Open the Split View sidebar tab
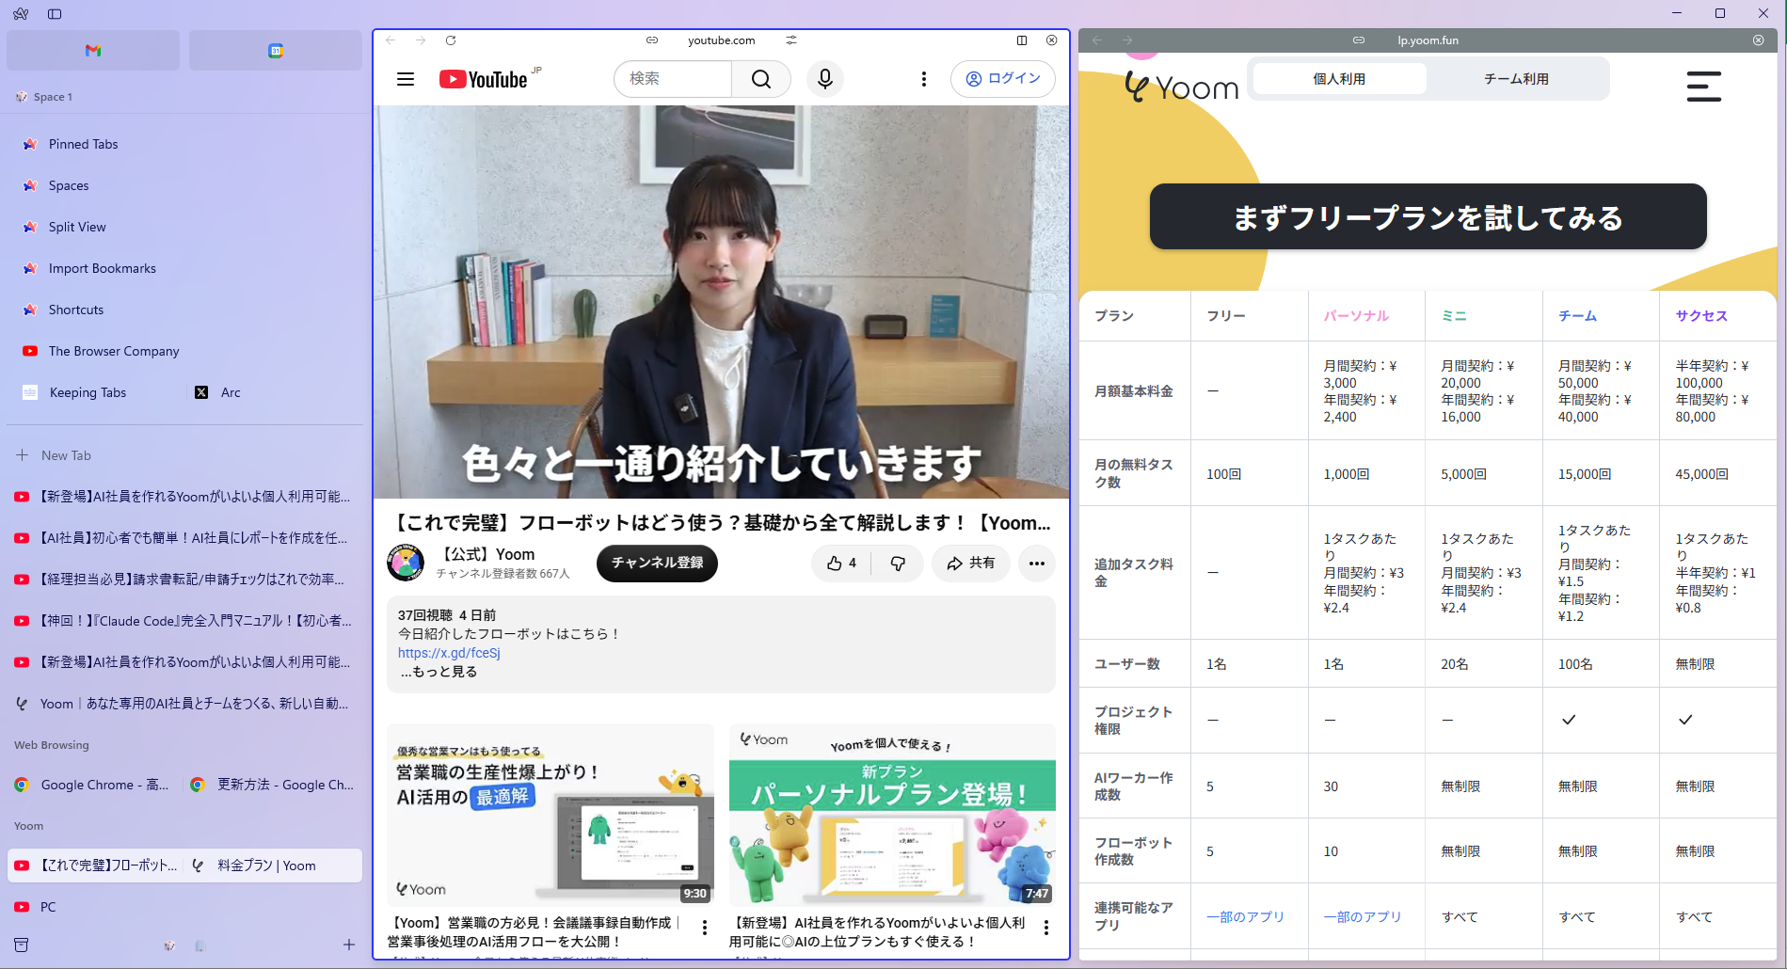1787x969 pixels. [185, 227]
